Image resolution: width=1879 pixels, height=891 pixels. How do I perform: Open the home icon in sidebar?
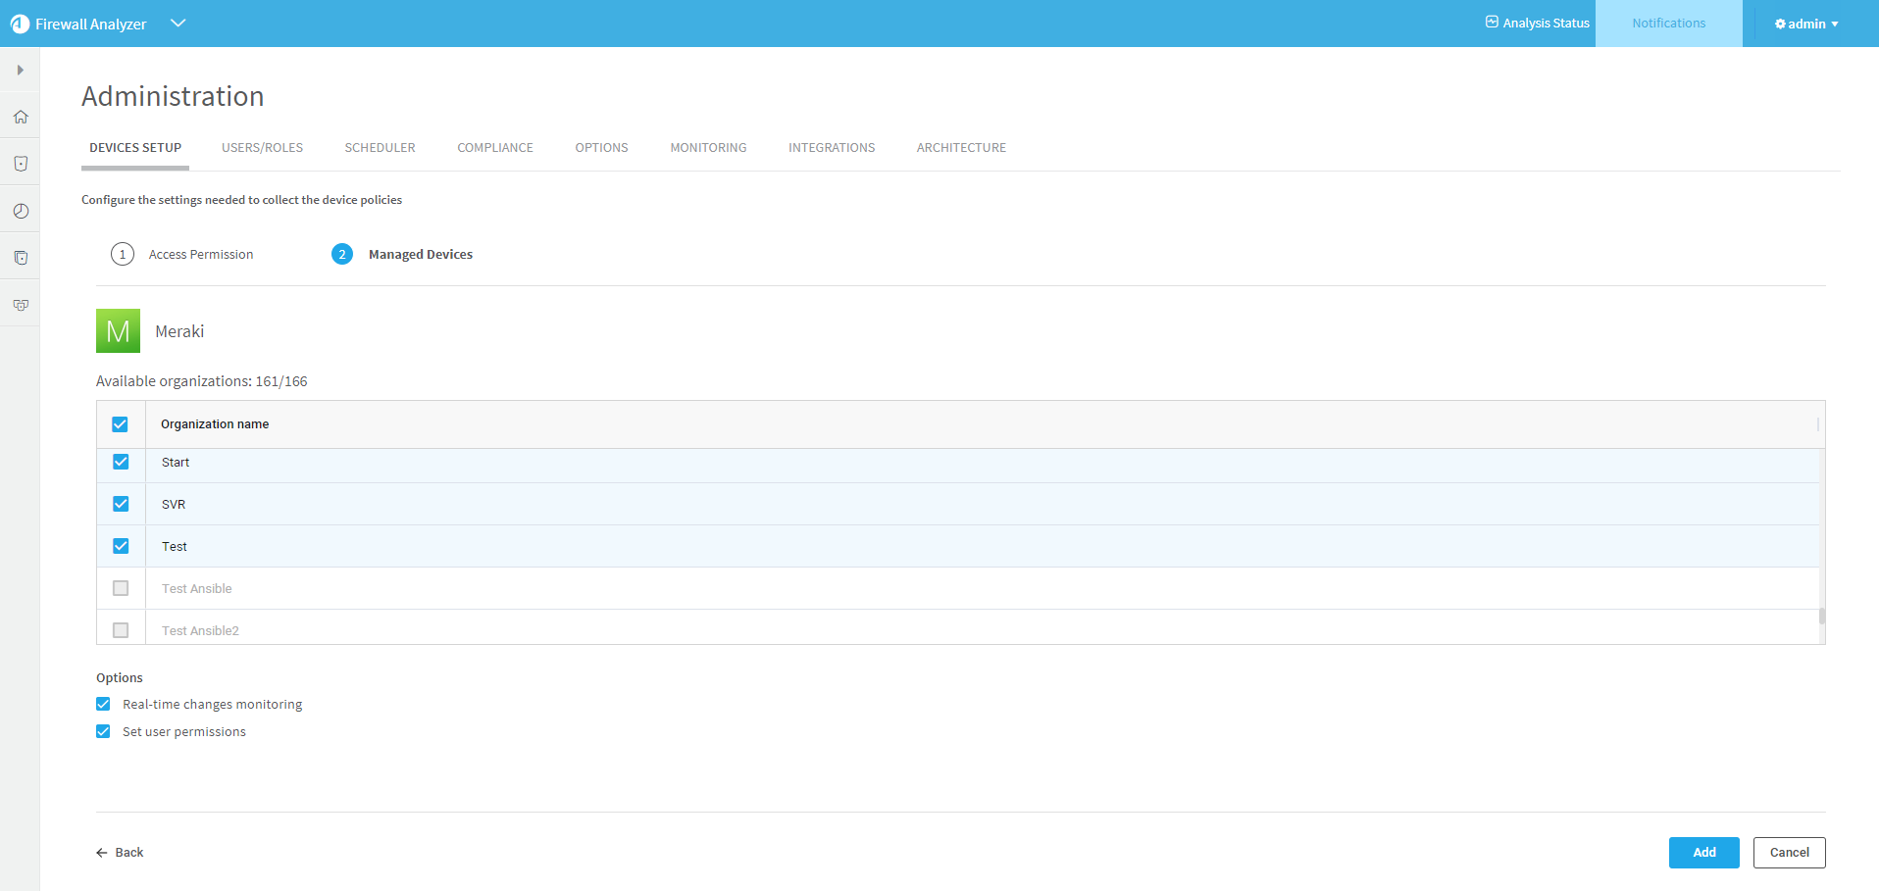pos(21,118)
